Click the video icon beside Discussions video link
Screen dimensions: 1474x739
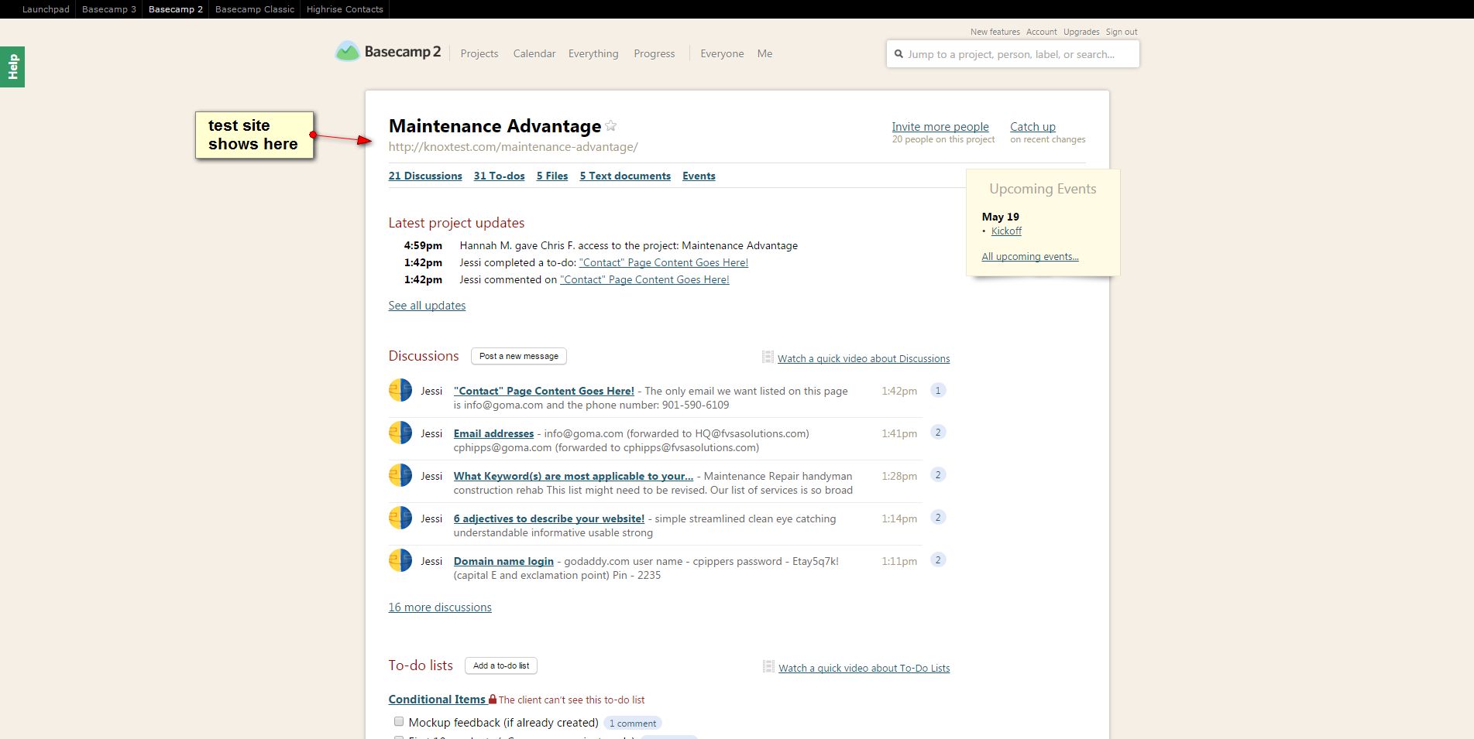click(x=768, y=357)
